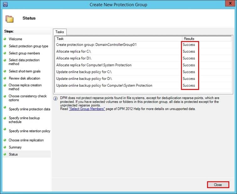
Task: Click the Close button
Action: point(218,185)
